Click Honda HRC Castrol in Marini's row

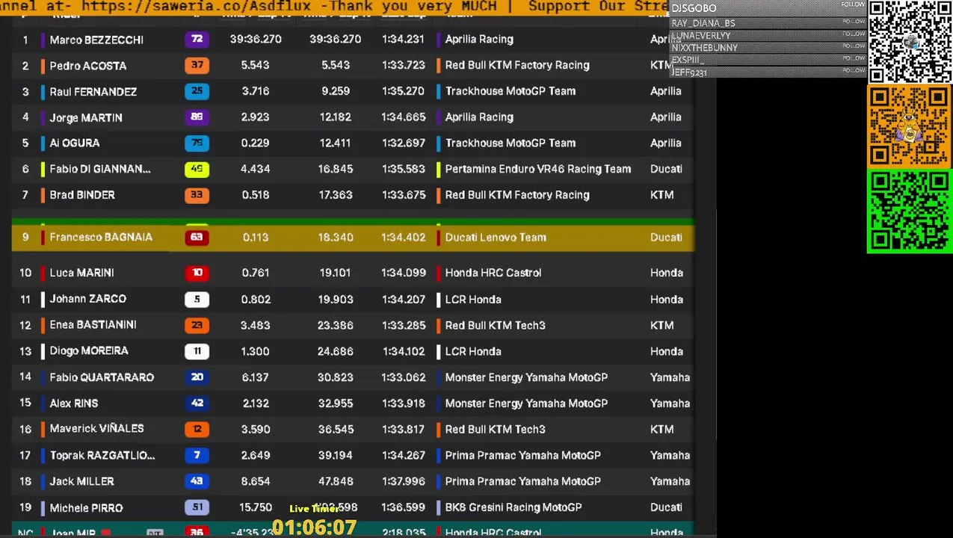[493, 273]
